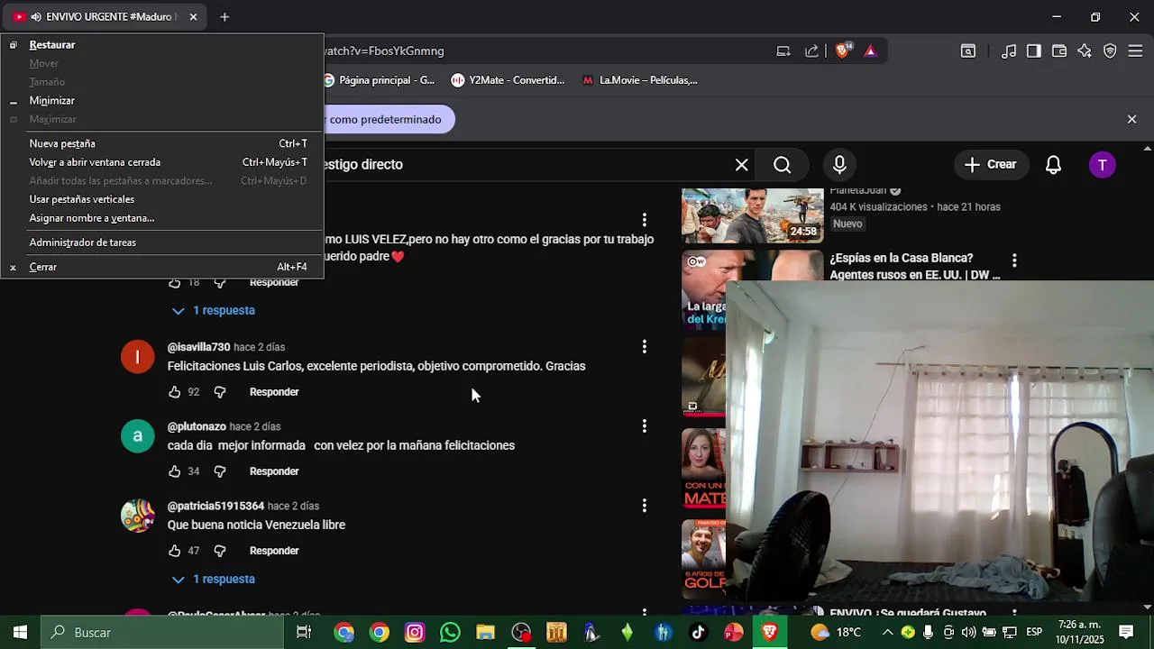
Task: Choose Cerrar in the window menu
Action: (x=162, y=267)
